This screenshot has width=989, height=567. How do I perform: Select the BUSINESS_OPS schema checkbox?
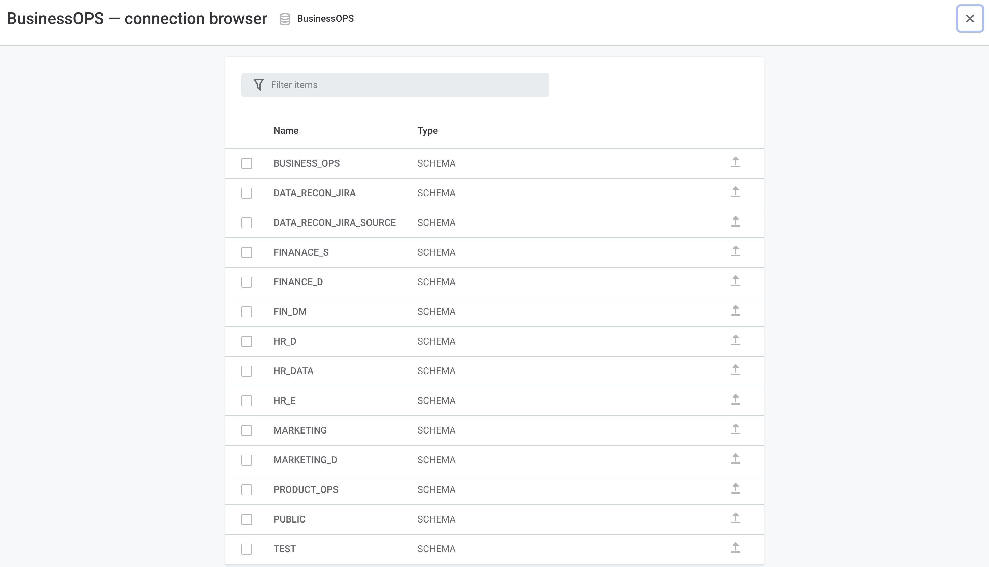point(247,163)
